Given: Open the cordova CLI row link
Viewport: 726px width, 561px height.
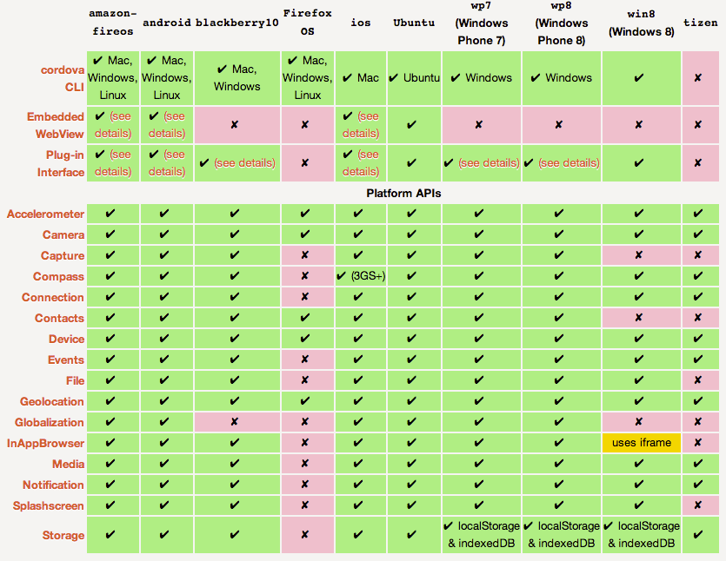Looking at the screenshot, I should coord(63,78).
